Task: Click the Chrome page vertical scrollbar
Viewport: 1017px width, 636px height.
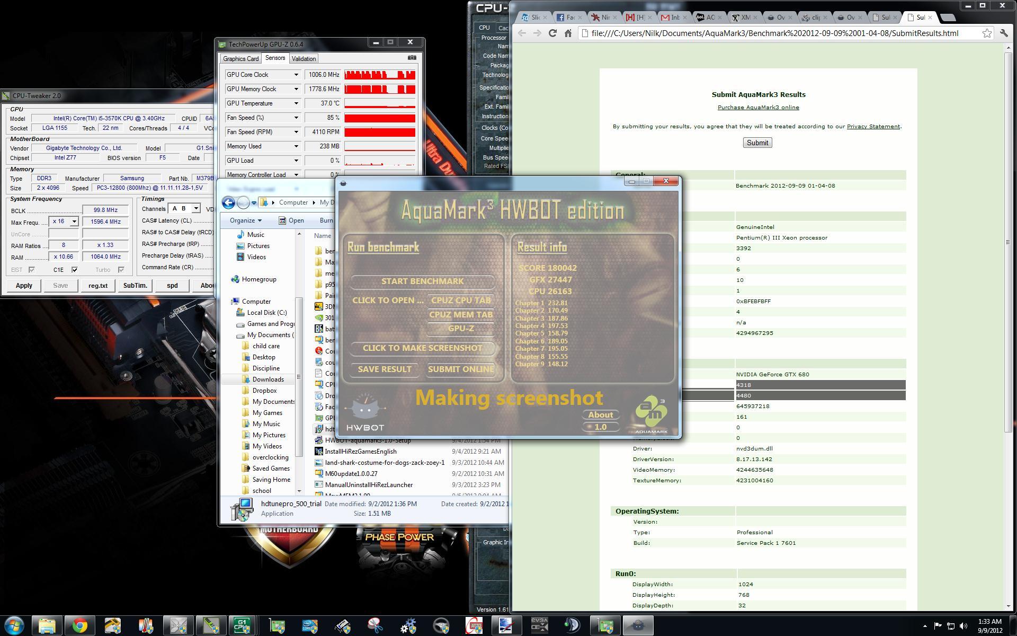Action: pyautogui.click(x=1009, y=241)
